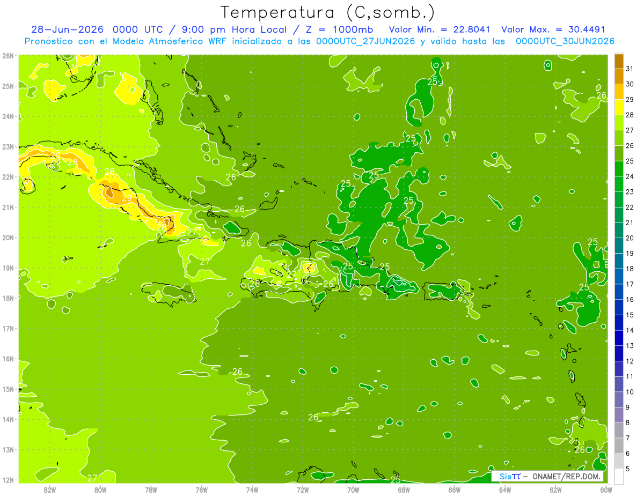Pick the legend color band between 6 and 7
Image resolution: width=644 pixels, height=497 pixels.
(619, 446)
